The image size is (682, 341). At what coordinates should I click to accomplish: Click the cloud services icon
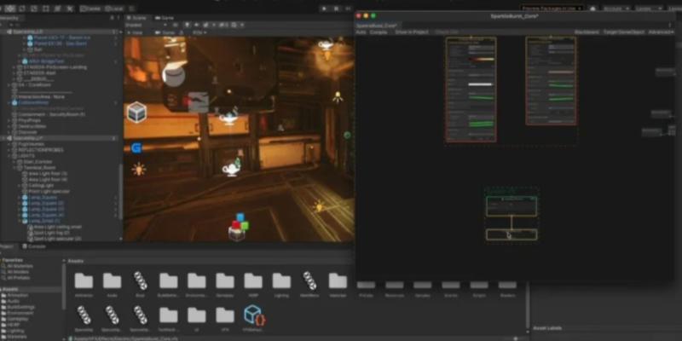pyautogui.click(x=592, y=9)
